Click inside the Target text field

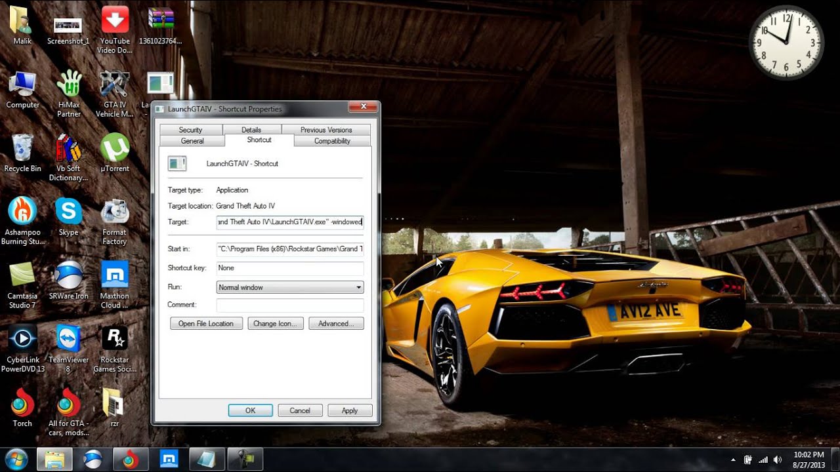click(x=290, y=222)
